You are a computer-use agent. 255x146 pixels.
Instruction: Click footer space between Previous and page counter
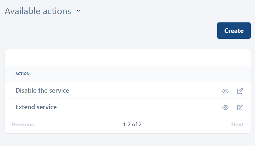[x=78, y=124]
